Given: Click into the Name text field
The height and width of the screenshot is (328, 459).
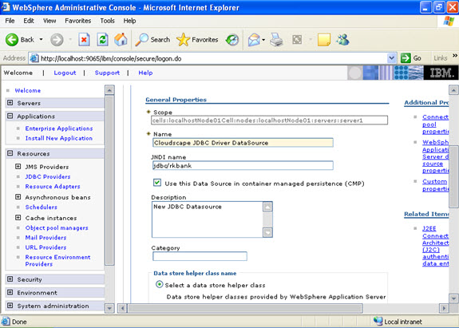Looking at the screenshot, I should (x=243, y=143).
